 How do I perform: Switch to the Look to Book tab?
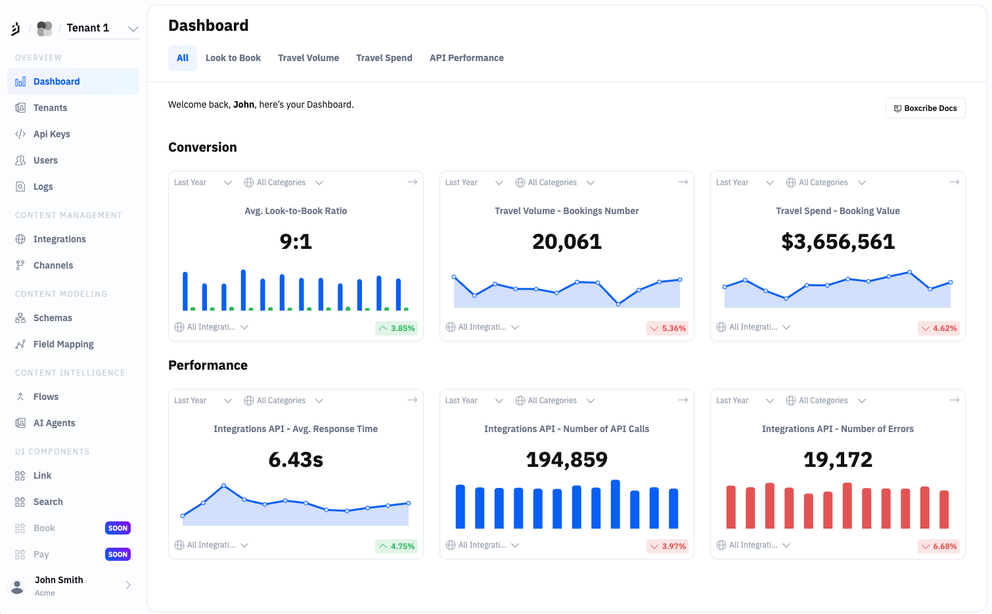[233, 58]
